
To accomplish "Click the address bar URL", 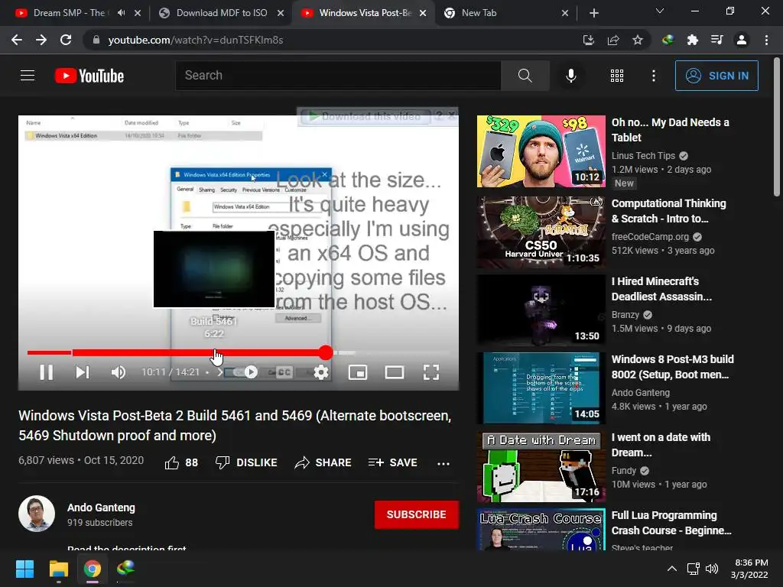I will pos(195,40).
